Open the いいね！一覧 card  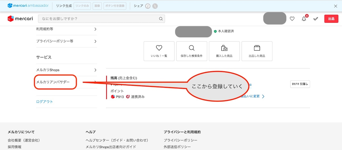(159, 51)
